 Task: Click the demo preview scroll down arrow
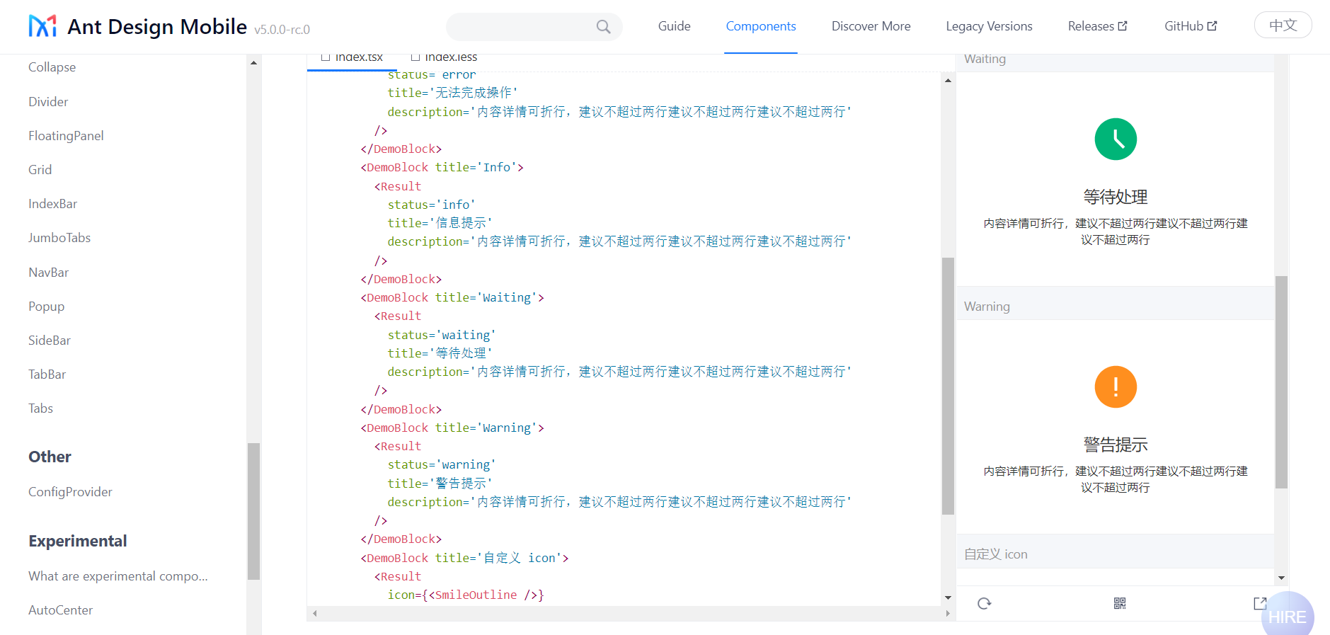pyautogui.click(x=1281, y=578)
